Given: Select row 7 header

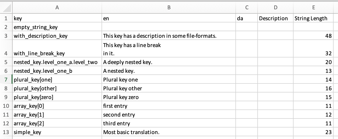Looking at the screenshot, I should pos(6,80).
